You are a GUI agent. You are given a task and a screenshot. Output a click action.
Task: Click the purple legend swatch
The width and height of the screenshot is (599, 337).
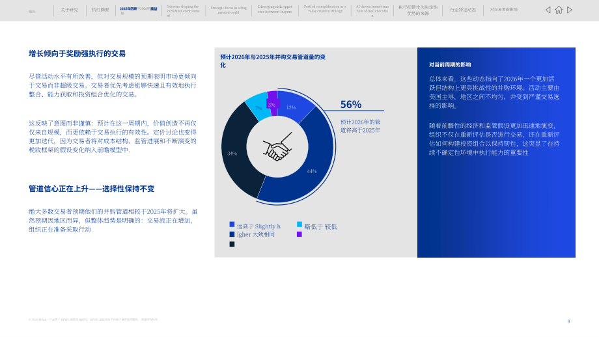pos(299,234)
